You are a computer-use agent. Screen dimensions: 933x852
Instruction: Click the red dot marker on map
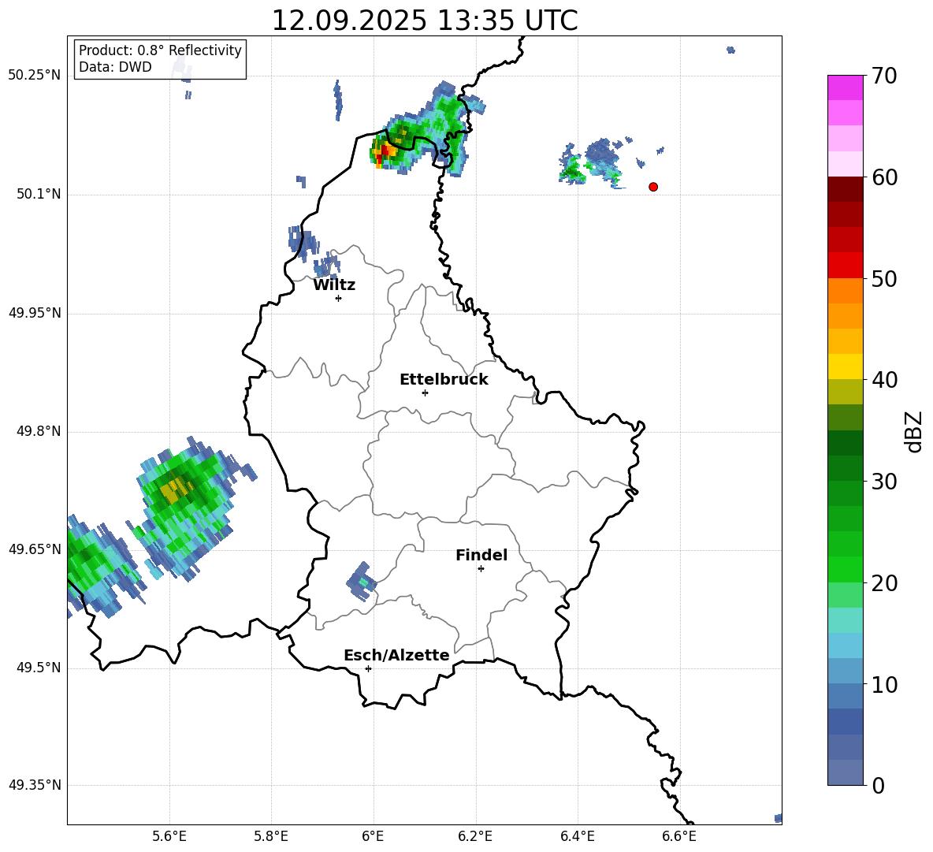click(653, 187)
